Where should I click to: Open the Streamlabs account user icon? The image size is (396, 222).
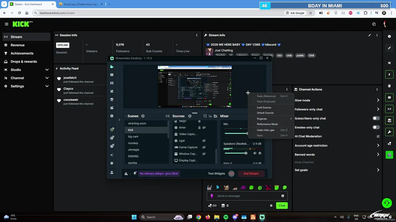pyautogui.click(x=112, y=172)
